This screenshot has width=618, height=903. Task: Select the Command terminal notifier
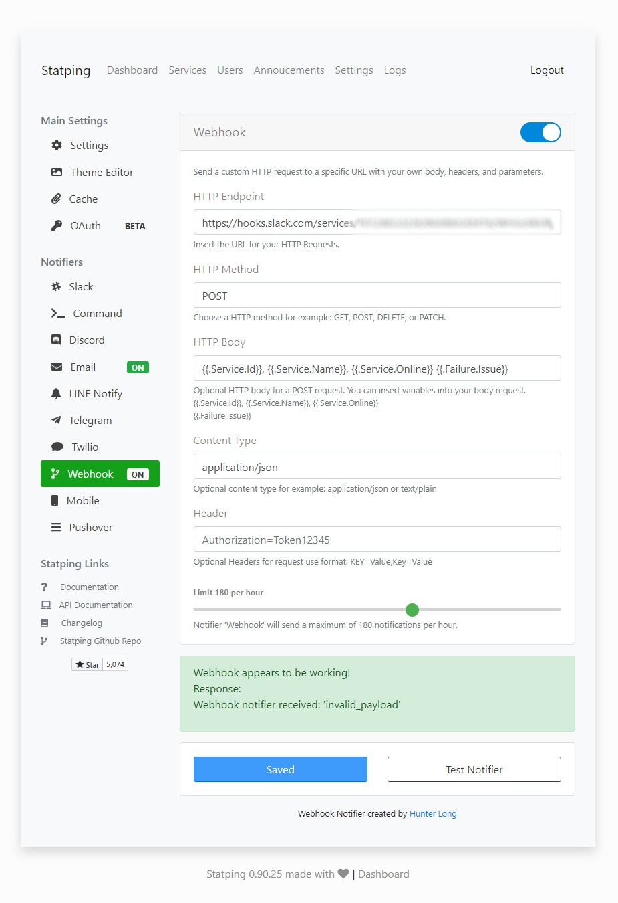[57, 313]
